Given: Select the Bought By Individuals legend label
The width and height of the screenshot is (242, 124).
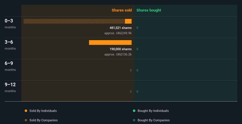Looking at the screenshot, I should click(x=153, y=111).
